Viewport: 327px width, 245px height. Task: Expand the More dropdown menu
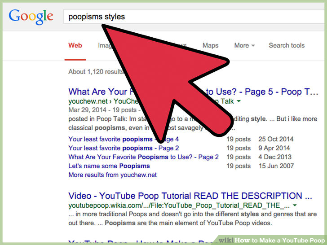point(244,45)
